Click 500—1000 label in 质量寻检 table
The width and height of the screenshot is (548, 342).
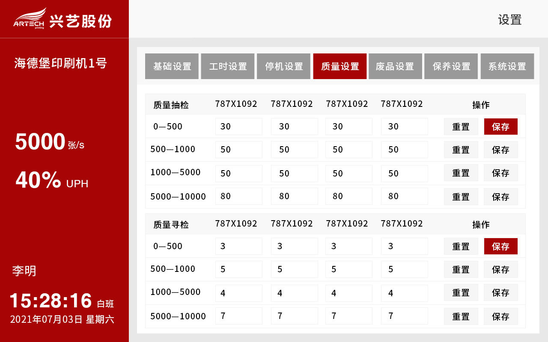click(x=173, y=269)
